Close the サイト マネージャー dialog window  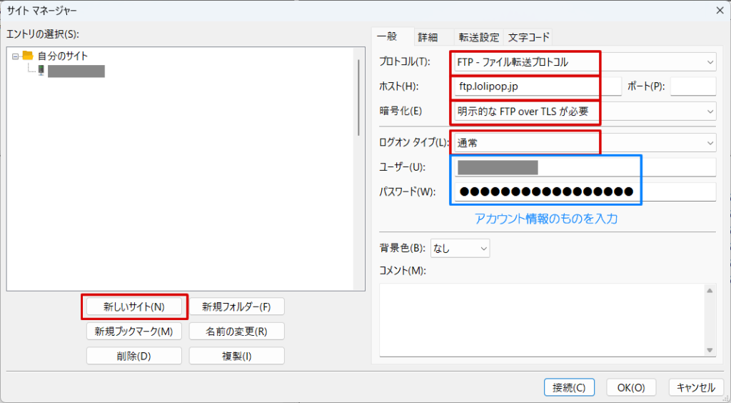(719, 10)
